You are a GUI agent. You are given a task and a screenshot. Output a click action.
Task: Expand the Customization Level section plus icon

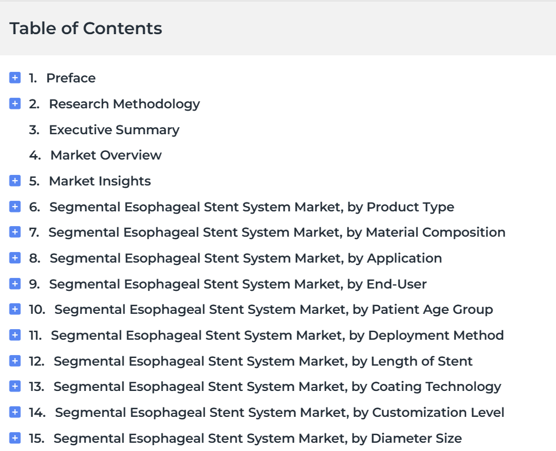(x=15, y=412)
